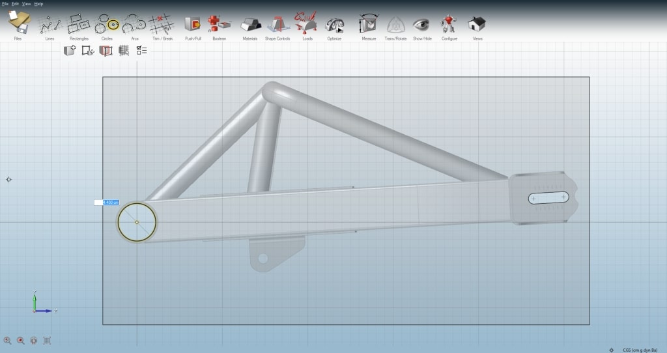Image resolution: width=667 pixels, height=353 pixels.
Task: Select the Shape Controls tool
Action: 277,24
